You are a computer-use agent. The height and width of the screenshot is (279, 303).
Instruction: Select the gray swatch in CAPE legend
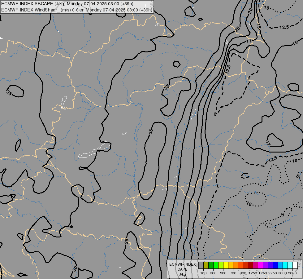tap(201, 265)
